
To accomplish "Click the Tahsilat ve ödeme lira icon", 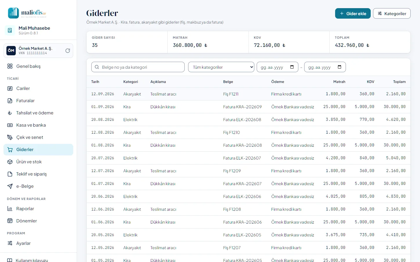I will [10, 113].
